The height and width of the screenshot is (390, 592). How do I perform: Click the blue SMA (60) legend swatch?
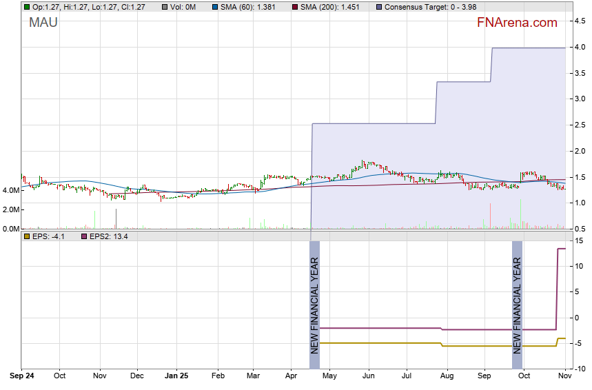pos(215,7)
